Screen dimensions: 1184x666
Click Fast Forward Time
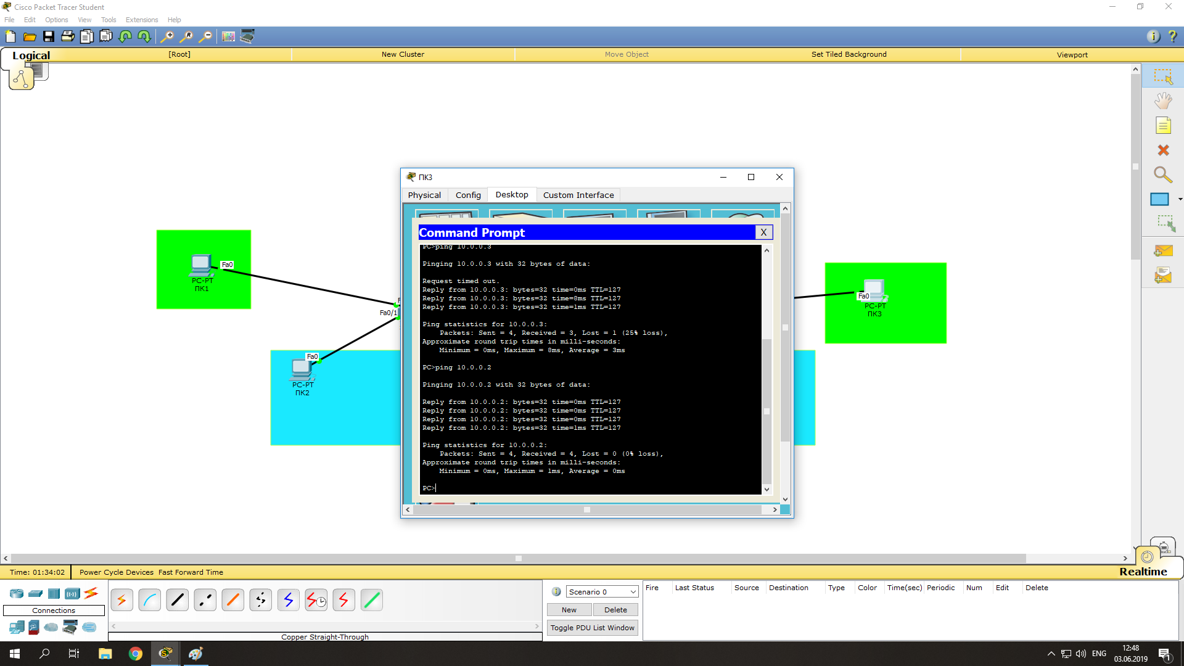[191, 572]
